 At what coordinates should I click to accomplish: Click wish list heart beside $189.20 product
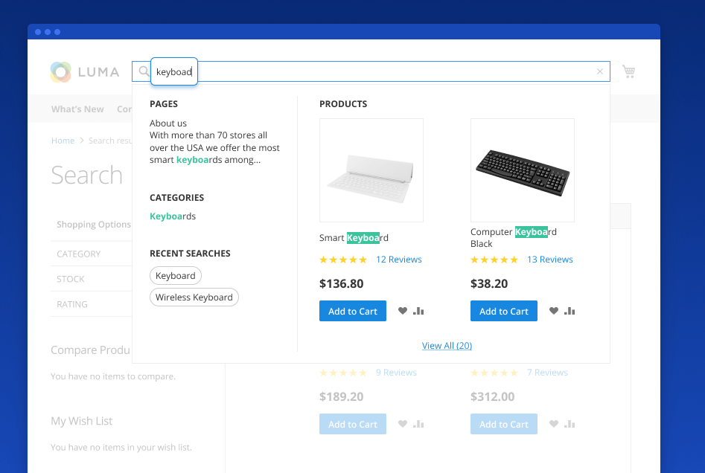pos(403,424)
